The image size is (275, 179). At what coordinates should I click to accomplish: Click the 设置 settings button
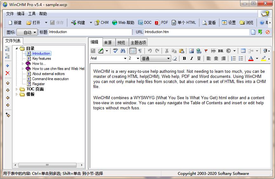(x=229, y=23)
